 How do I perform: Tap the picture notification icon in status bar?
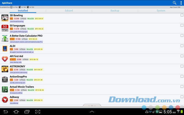pos(160,112)
